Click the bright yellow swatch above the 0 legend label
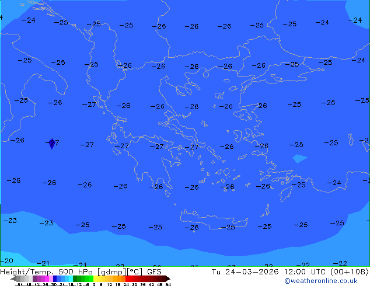The height and width of the screenshot is (286, 370). point(95,278)
